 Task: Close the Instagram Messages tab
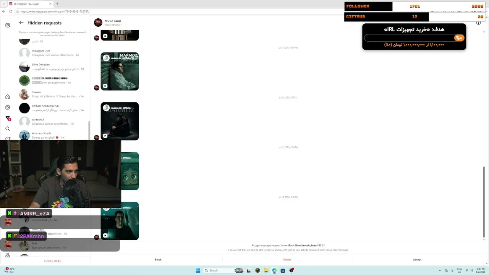point(50,4)
